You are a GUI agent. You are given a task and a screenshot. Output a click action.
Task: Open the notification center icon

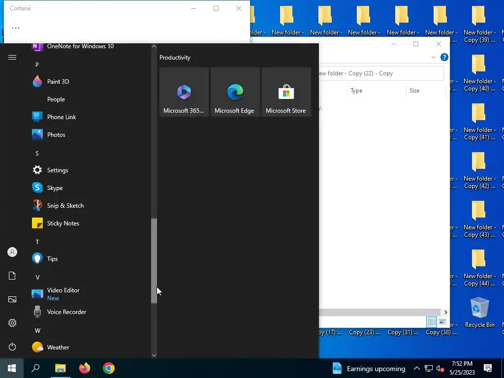pos(488,368)
